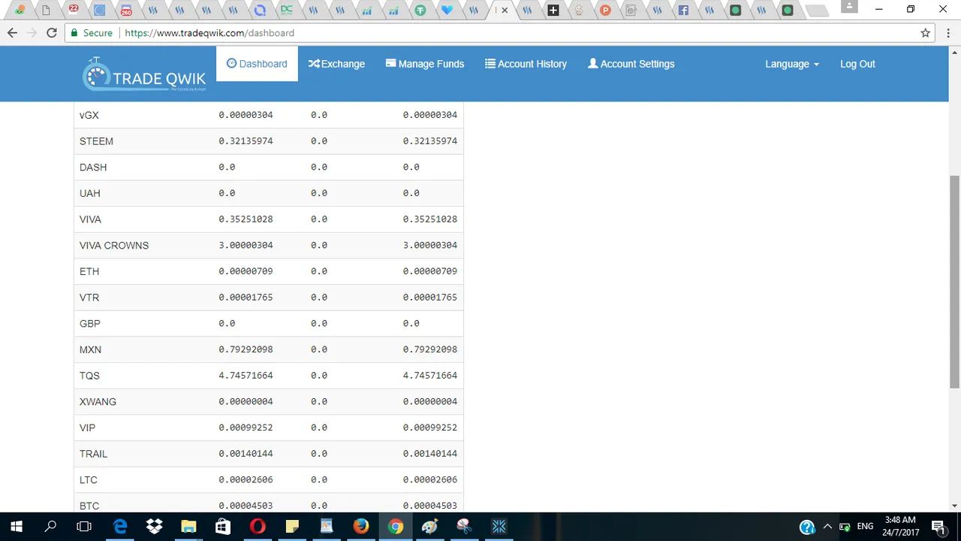The width and height of the screenshot is (961, 541).
Task: Click the Trade Qwik logo
Action: [x=144, y=75]
